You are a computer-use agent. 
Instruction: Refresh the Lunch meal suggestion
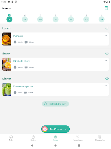click(107, 28)
